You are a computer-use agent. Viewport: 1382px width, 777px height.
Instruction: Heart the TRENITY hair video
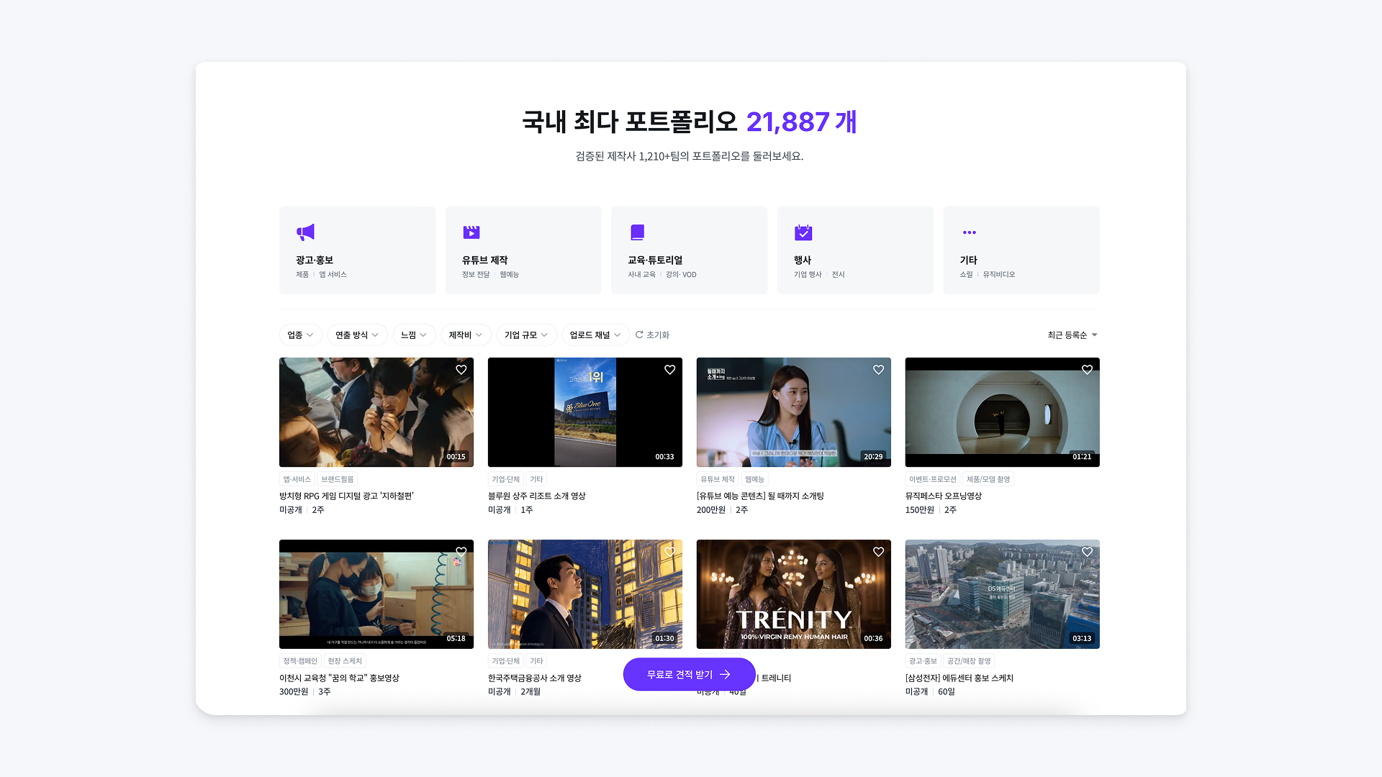click(x=878, y=552)
